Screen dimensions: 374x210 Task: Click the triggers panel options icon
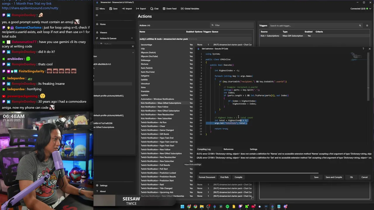pyautogui.click(x=367, y=26)
